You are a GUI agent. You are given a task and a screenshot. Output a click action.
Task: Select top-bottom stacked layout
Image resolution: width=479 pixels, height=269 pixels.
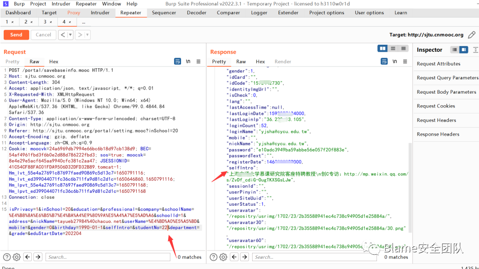393,48
